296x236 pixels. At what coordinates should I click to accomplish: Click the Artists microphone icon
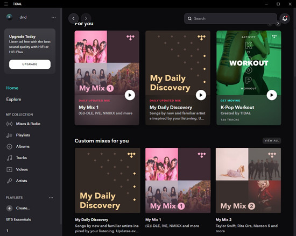click(10, 181)
